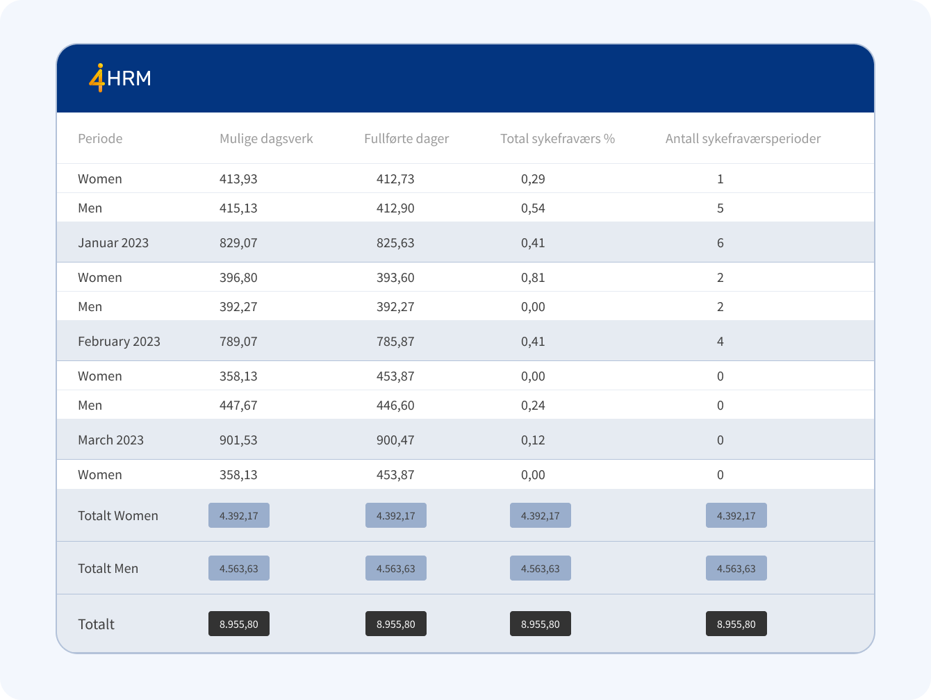The image size is (931, 700).
Task: Click dark 8.955,80 badge under Antall sykefraværsperioder
Action: (x=736, y=624)
